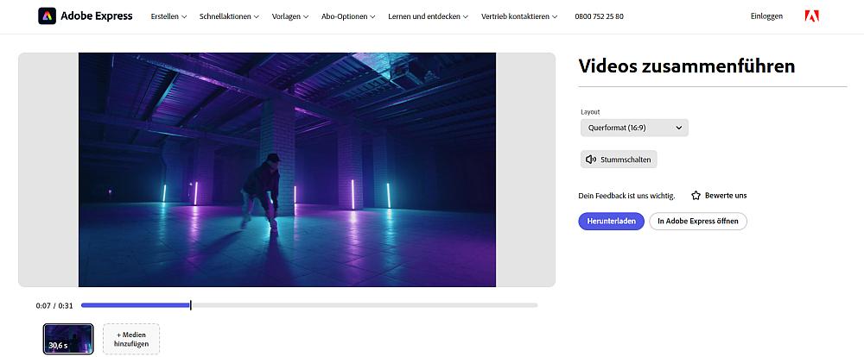
Task: Click the Videos zusammenführen heading
Action: [x=687, y=66]
